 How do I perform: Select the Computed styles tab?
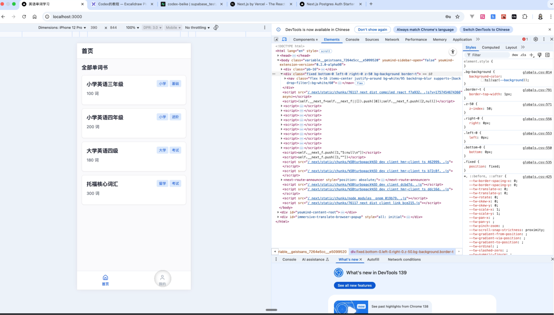490,47
